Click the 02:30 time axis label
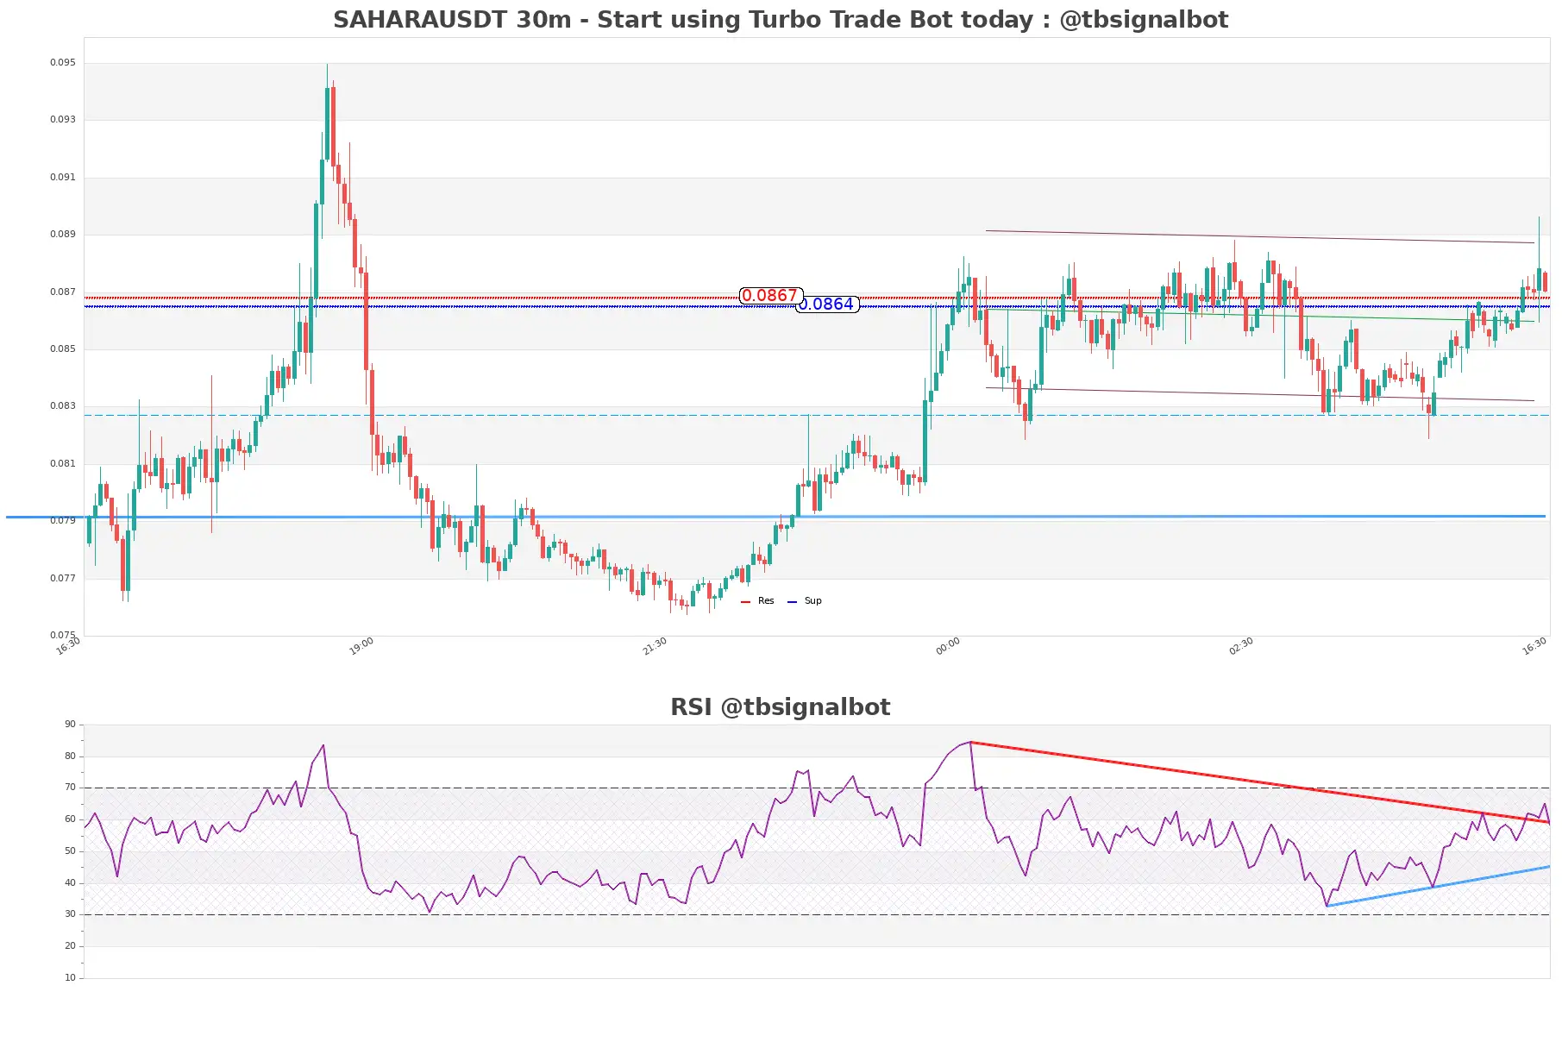The width and height of the screenshot is (1562, 1042). tap(1241, 646)
